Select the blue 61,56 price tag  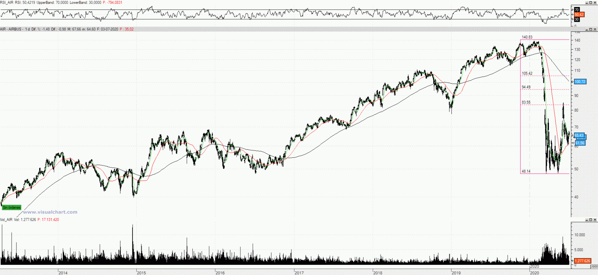point(580,143)
